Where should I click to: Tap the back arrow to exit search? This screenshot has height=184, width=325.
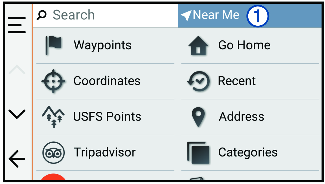17,159
